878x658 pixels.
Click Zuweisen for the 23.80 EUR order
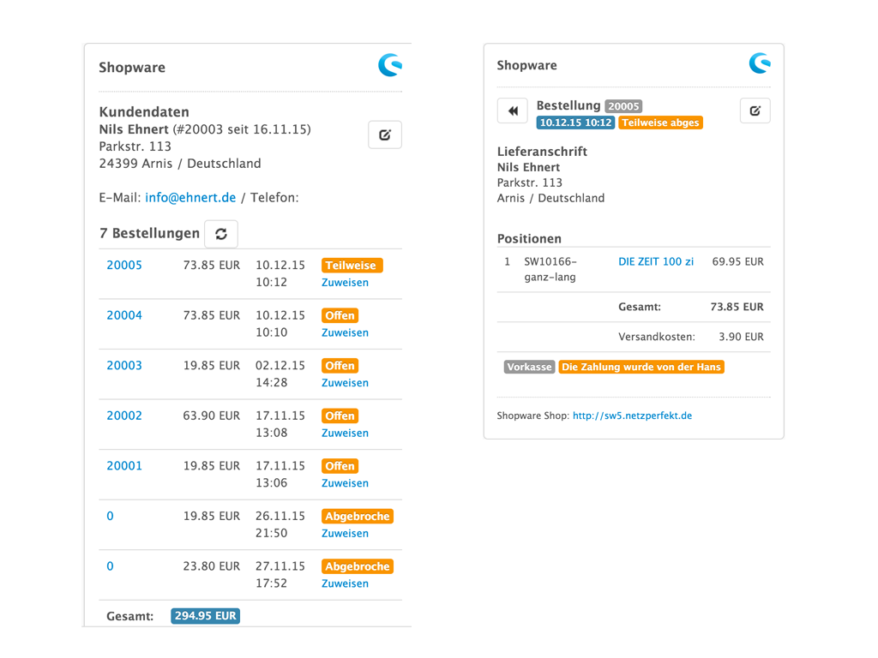click(345, 583)
